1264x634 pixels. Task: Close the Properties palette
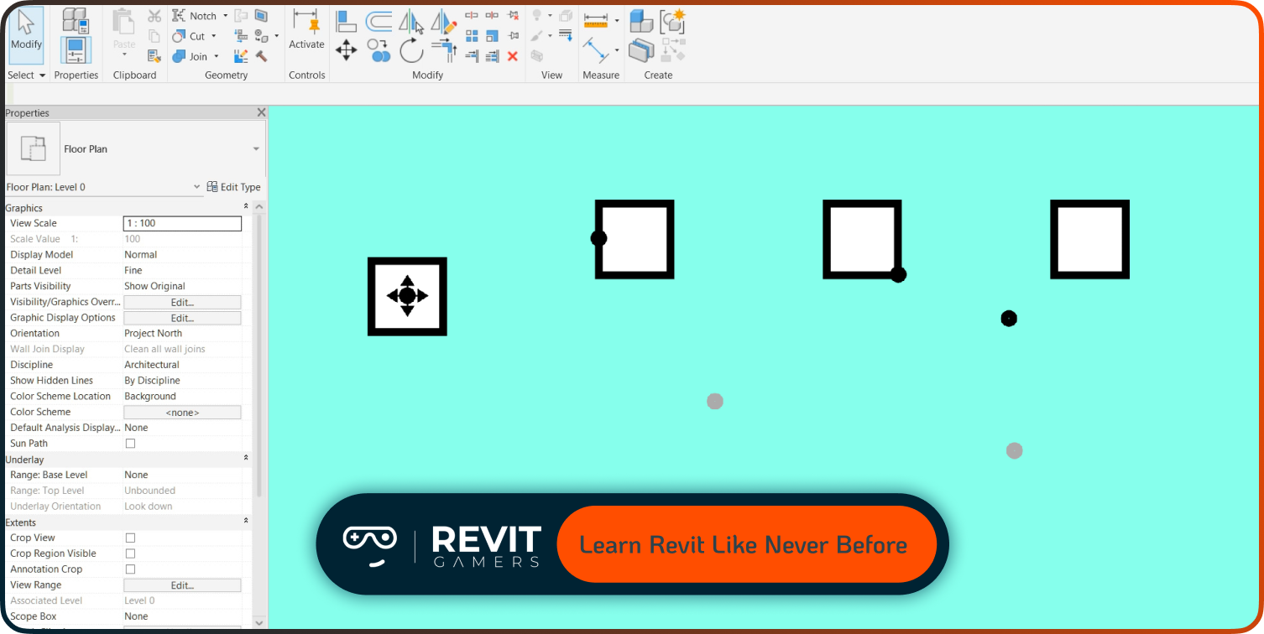tap(261, 112)
